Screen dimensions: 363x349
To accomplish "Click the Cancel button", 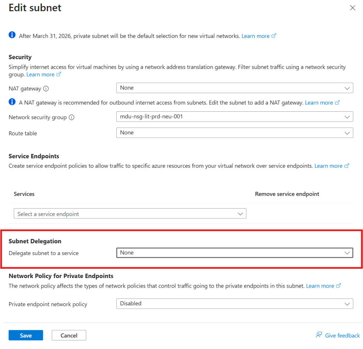I will [69, 336].
